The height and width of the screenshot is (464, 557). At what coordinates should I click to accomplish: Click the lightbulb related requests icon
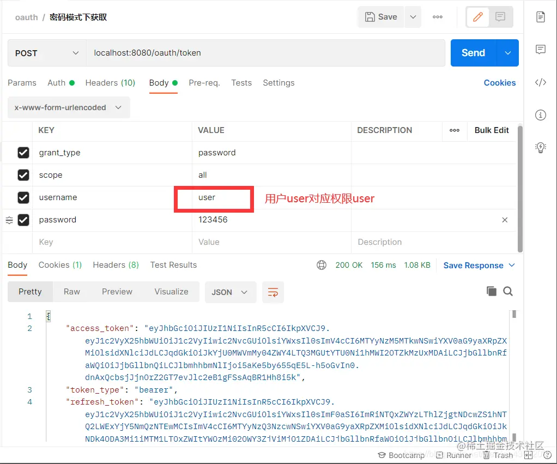[x=540, y=147]
